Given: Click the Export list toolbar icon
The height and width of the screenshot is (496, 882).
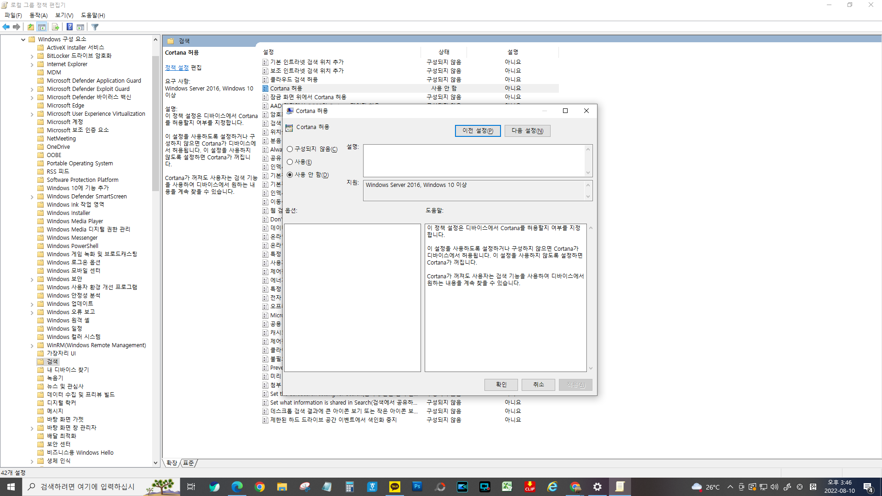Looking at the screenshot, I should [55, 27].
